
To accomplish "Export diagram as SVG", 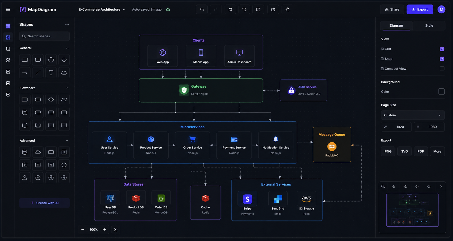I will [x=404, y=151].
